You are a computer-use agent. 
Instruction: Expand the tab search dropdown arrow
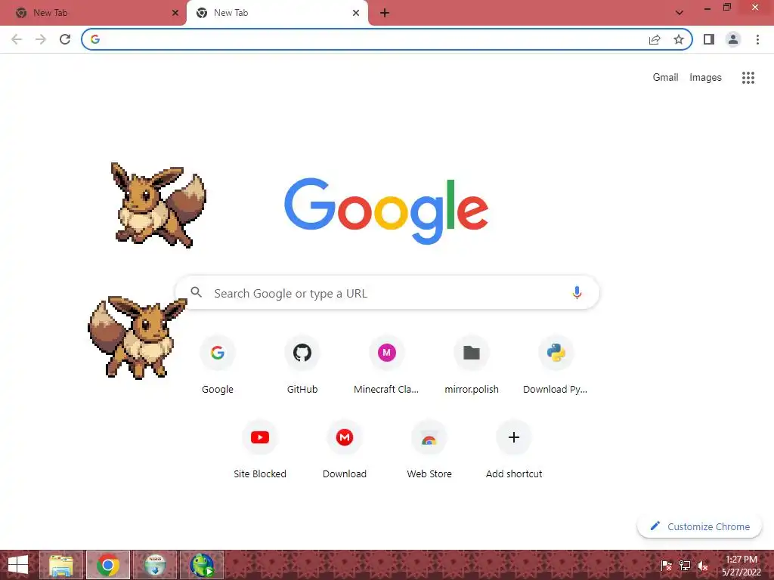tap(680, 13)
